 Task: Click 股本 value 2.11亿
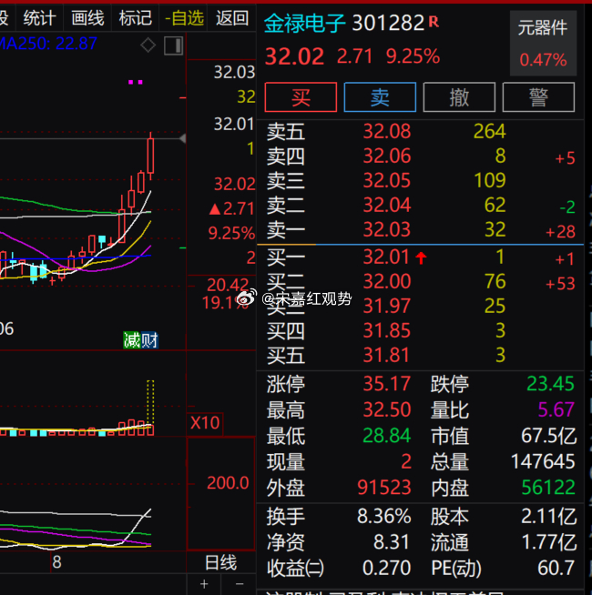[548, 517]
